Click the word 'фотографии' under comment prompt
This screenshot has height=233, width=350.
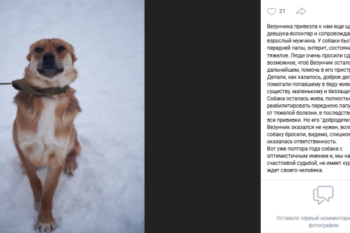click(323, 225)
